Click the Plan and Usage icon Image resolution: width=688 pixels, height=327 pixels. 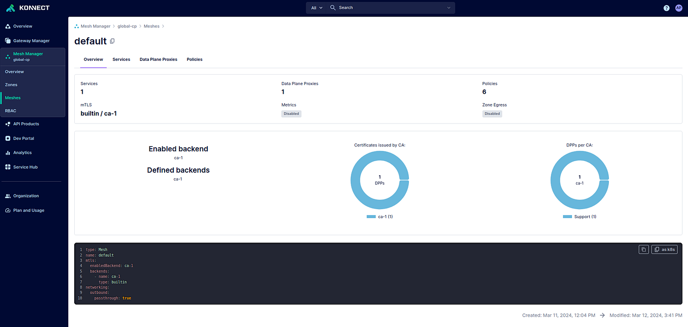8,210
